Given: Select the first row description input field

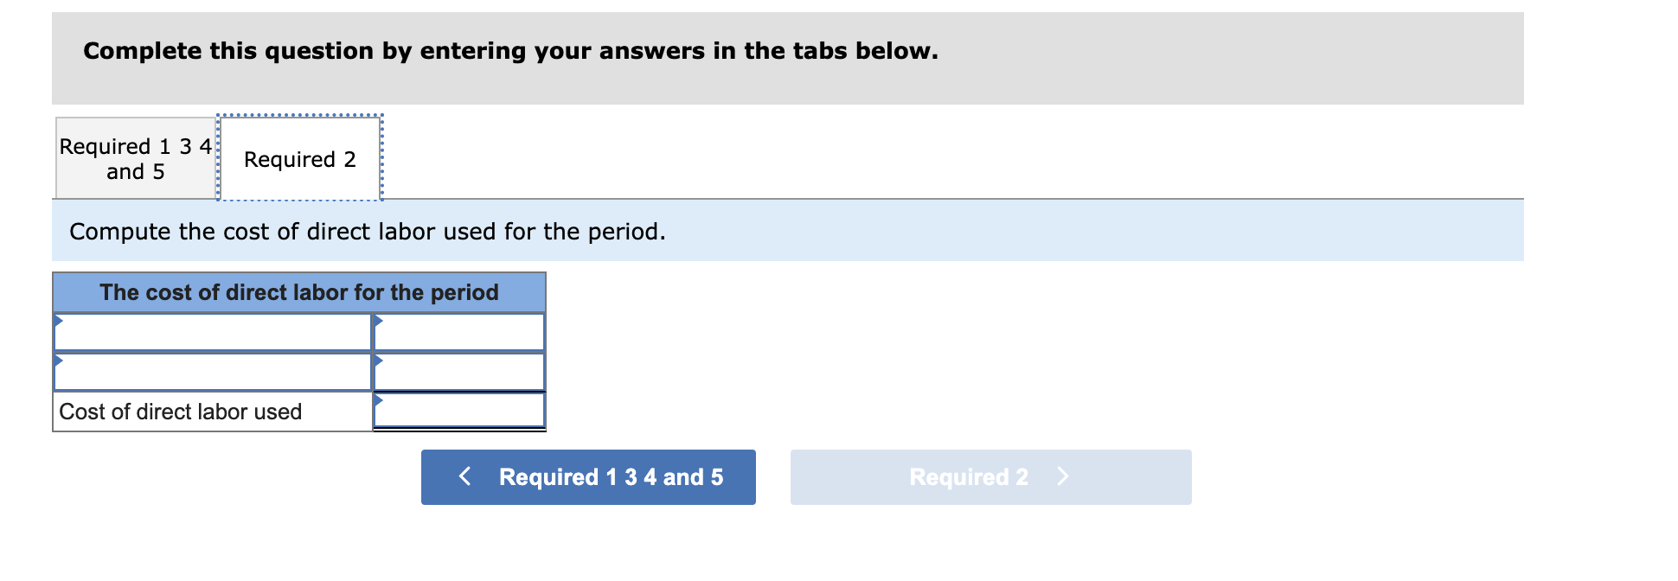Looking at the screenshot, I should point(212,331).
